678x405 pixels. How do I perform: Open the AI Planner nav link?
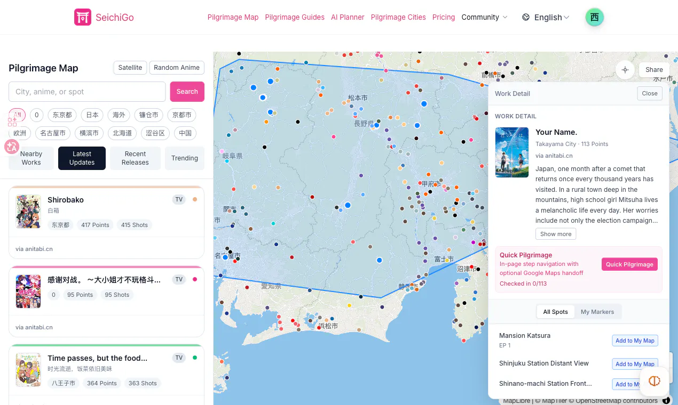[x=348, y=17]
